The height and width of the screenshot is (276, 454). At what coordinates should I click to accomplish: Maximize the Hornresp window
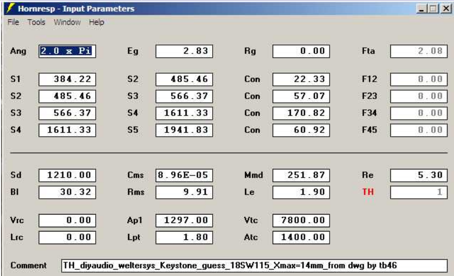[x=433, y=8]
